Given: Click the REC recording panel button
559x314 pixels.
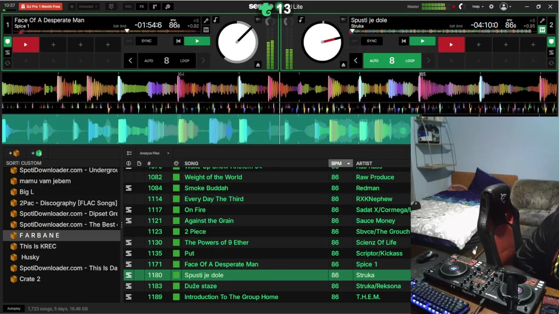Looking at the screenshot, I should tap(128, 7).
